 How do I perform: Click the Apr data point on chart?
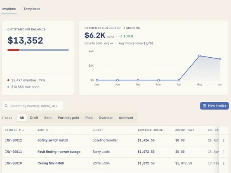tap(179, 80)
